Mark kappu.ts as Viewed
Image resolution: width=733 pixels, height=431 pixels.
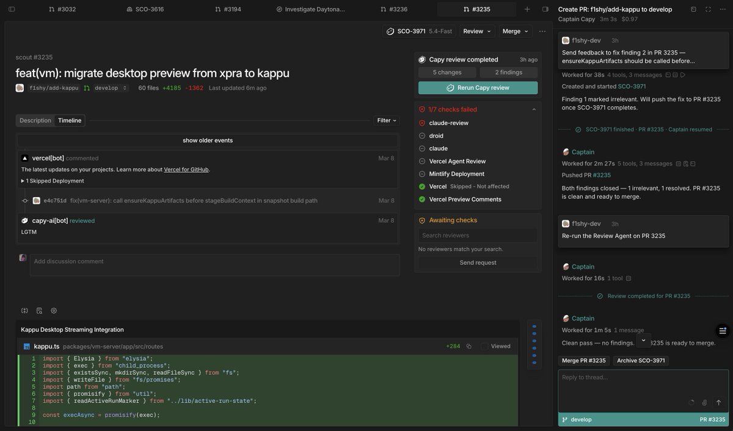pos(484,346)
